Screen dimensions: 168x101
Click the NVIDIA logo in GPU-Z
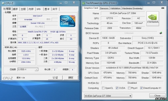click(x=153, y=19)
